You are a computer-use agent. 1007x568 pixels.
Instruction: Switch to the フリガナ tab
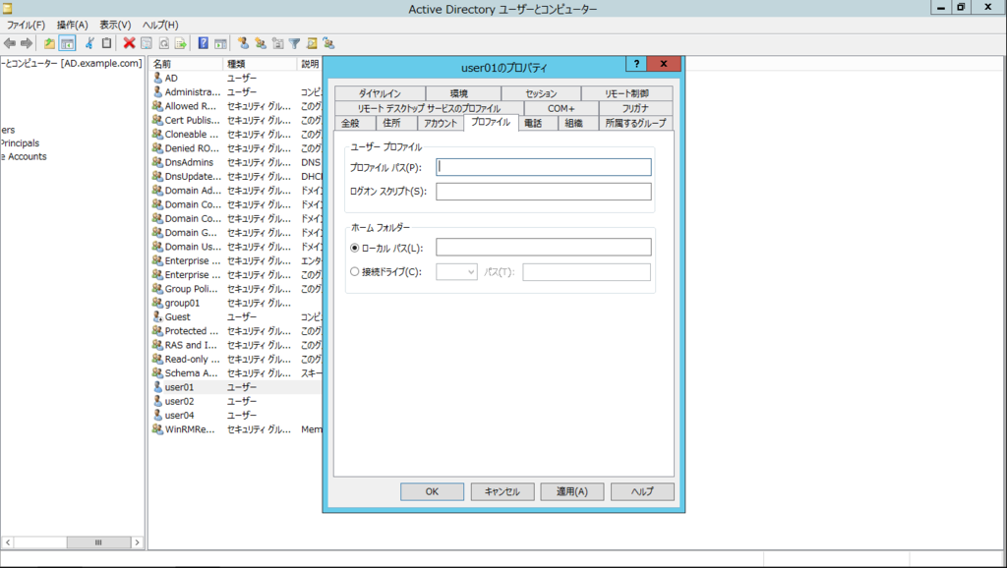pos(635,108)
